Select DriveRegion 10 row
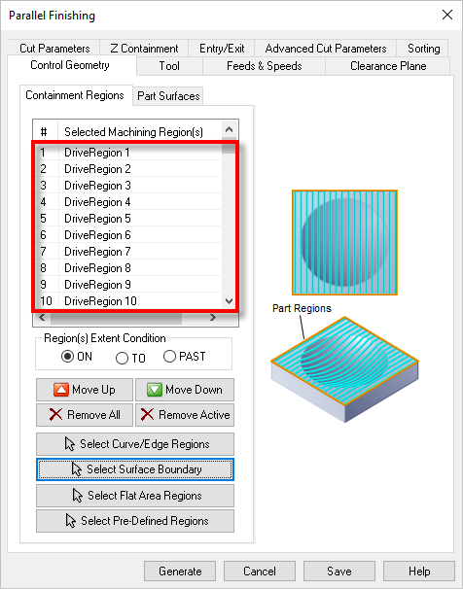Screen dimensions: 463x589 pos(127,301)
